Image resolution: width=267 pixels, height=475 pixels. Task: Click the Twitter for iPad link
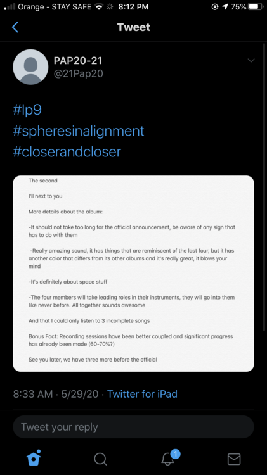[x=142, y=394]
